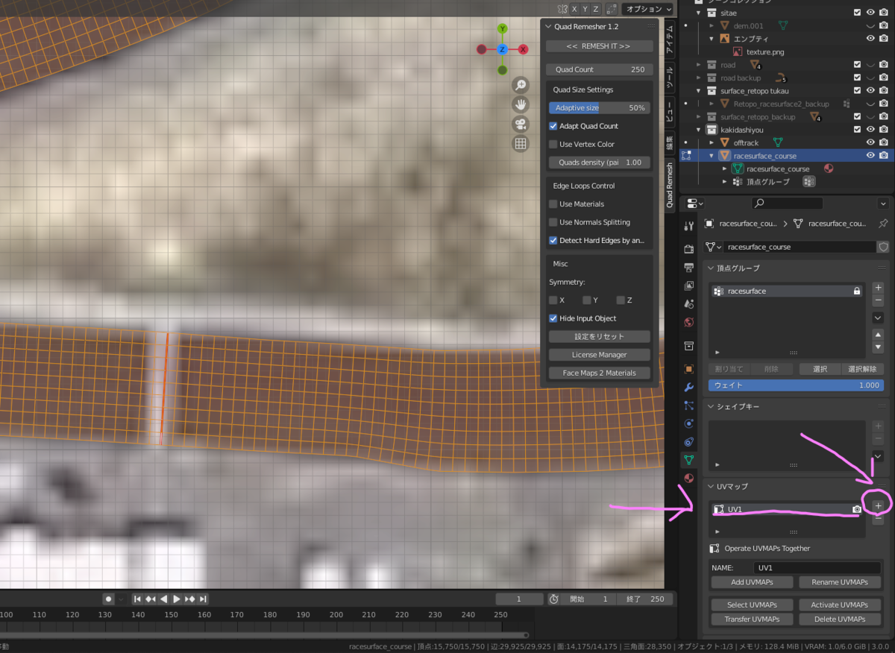Open the viewport zoom magnifier tool
Screen dimensions: 895x653
click(x=521, y=85)
